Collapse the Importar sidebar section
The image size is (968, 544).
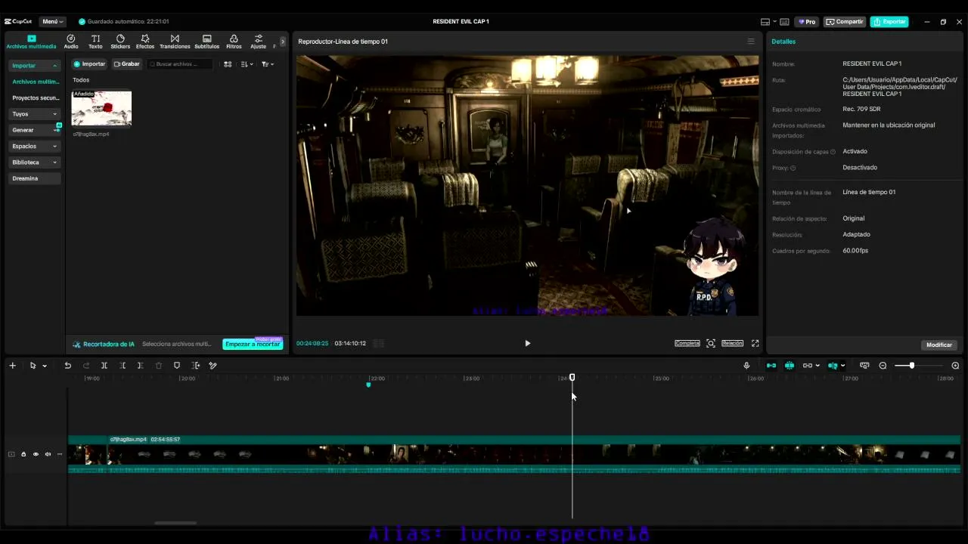point(35,66)
